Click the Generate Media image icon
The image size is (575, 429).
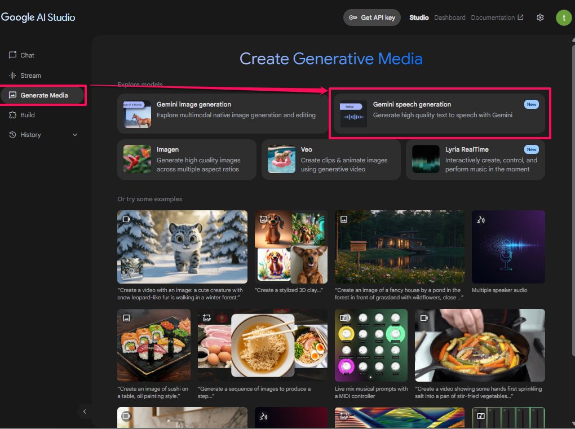point(12,95)
